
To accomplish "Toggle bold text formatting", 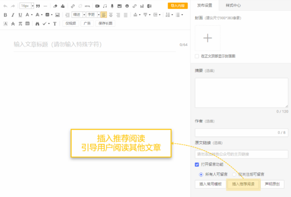I will point(5,15).
